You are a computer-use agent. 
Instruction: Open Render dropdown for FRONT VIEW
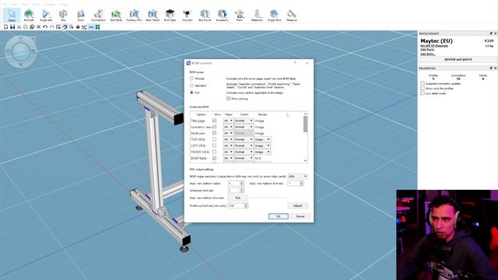[x=262, y=152]
